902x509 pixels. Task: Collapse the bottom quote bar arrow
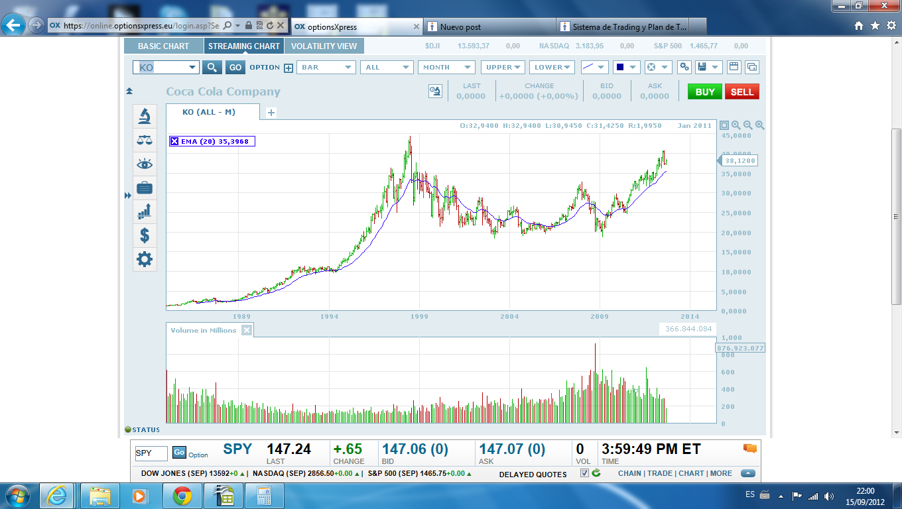748,473
